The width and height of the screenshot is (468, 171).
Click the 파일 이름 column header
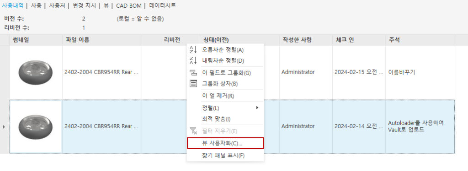click(x=102, y=40)
